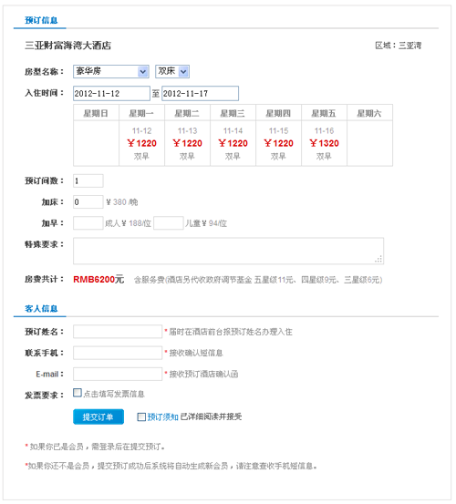Click the 特殊要求 special request text area
This screenshot has height=504, width=456.
point(228,251)
